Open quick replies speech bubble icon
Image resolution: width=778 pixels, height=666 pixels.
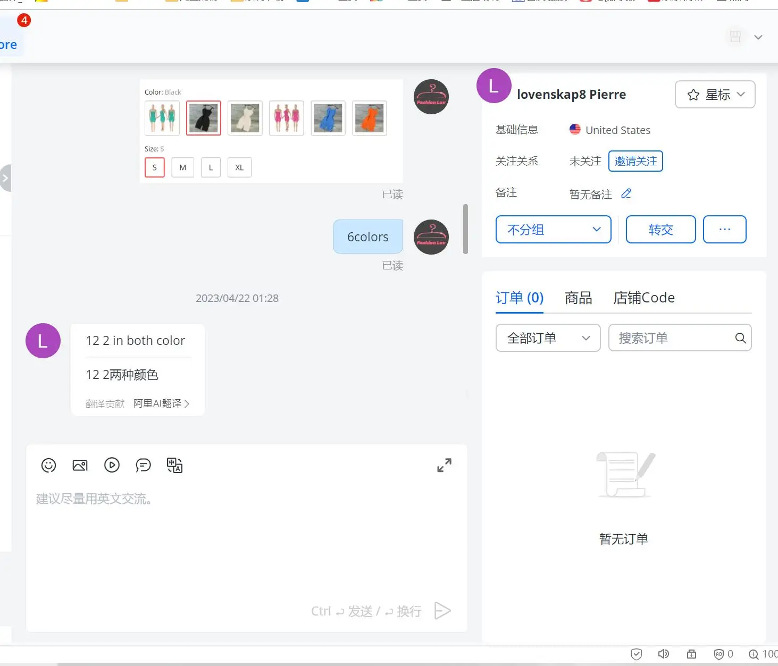(x=143, y=466)
